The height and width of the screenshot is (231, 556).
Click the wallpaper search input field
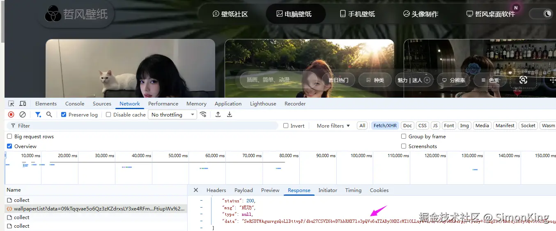coord(278,80)
